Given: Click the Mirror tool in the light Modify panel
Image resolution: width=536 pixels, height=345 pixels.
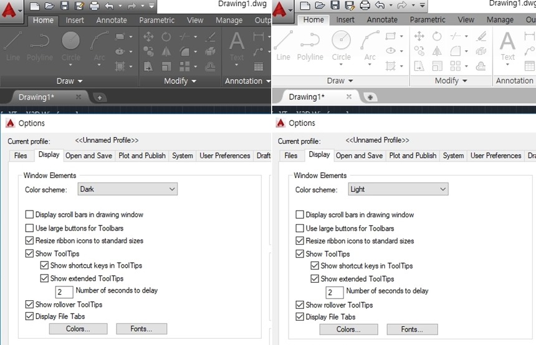Looking at the screenshot, I should (437, 51).
